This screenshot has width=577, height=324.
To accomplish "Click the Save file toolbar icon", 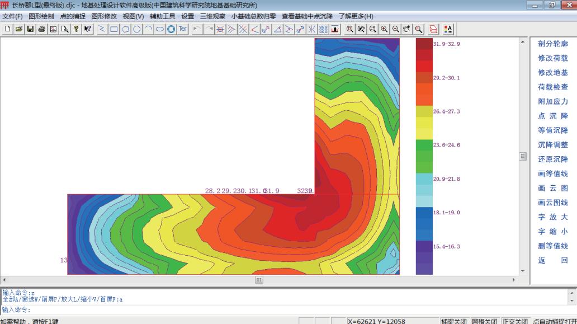I will [30, 29].
